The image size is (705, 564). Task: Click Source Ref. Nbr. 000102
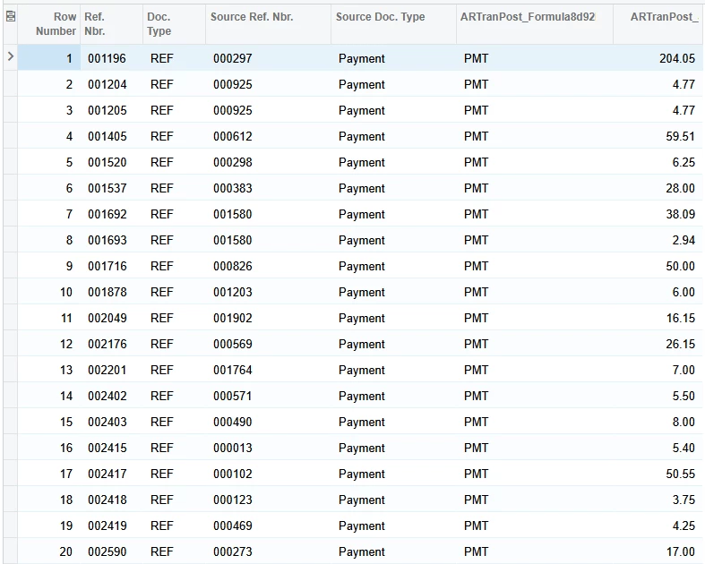pyautogui.click(x=232, y=474)
